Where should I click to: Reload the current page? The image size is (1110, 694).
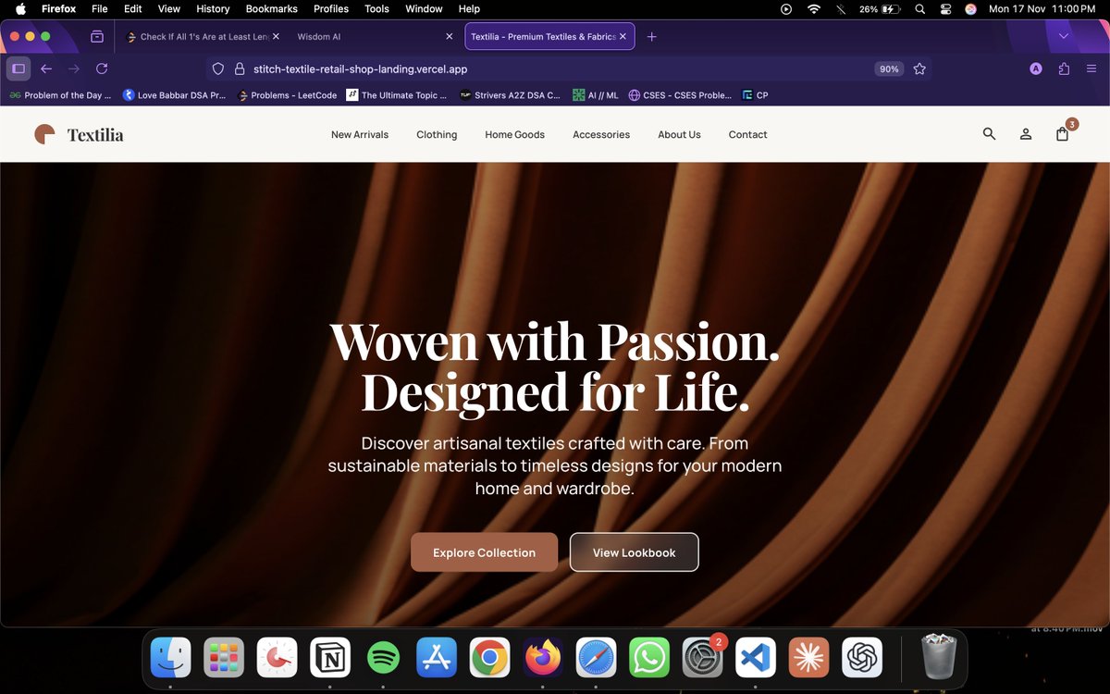tap(102, 68)
